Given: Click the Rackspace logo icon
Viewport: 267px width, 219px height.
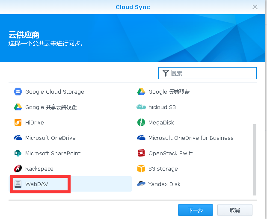Looking at the screenshot, I should [x=18, y=169].
